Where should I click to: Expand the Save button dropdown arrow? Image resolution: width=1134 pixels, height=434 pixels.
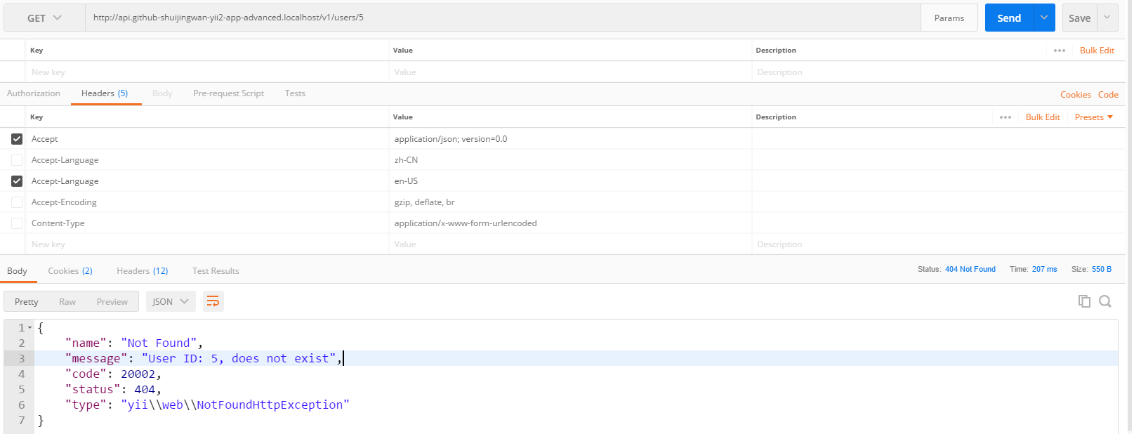pyautogui.click(x=1107, y=18)
